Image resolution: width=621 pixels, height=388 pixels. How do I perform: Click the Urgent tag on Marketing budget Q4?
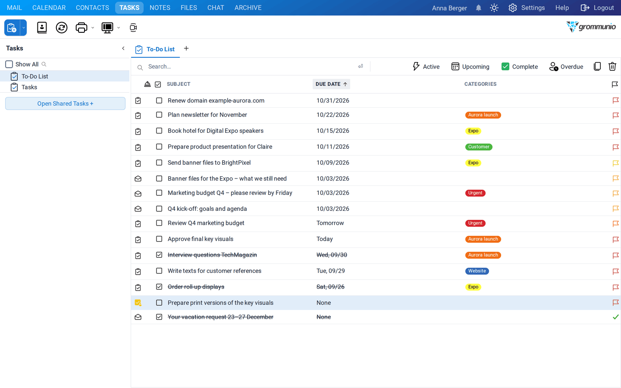pyautogui.click(x=475, y=193)
